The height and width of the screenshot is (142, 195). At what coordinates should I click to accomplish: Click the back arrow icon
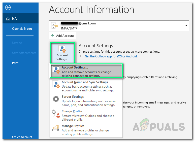pyautogui.click(x=8, y=8)
